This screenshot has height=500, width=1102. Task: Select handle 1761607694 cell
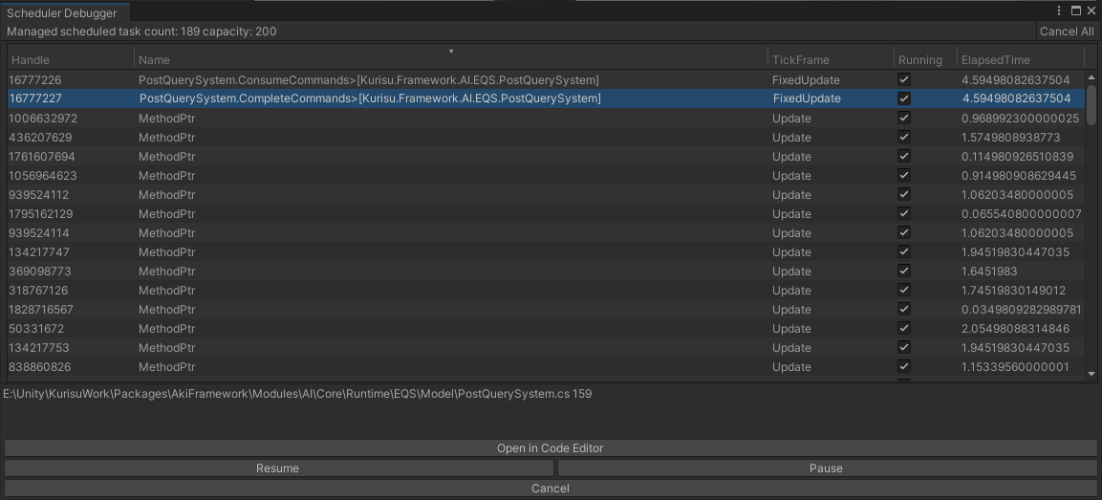(41, 156)
